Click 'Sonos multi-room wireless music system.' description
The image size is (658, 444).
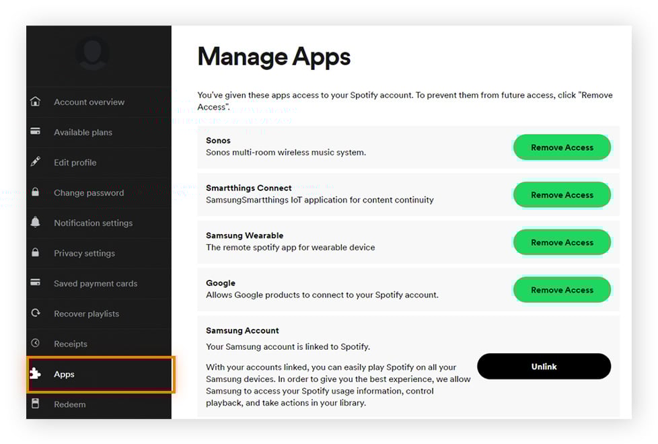(x=286, y=152)
